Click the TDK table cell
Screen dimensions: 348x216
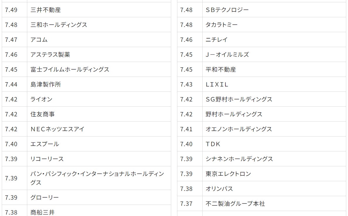213,144
